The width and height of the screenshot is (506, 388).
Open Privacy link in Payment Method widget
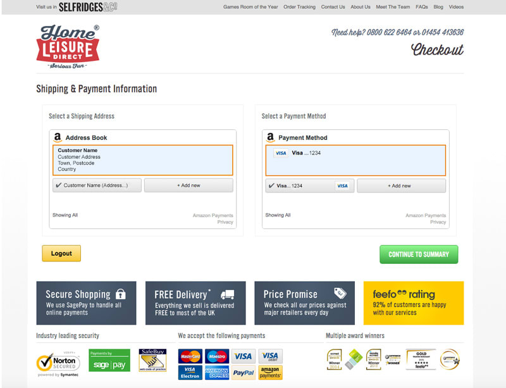[x=438, y=222]
